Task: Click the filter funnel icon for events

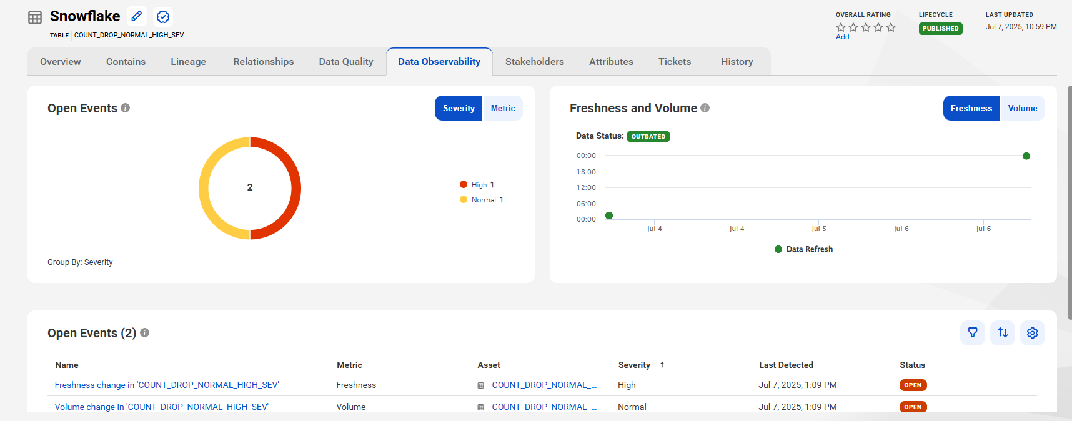Action: 973,333
